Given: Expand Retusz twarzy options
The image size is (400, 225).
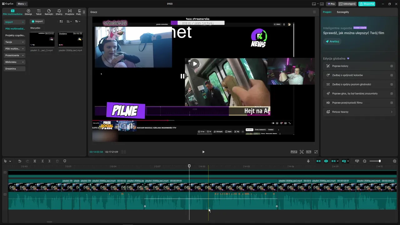Looking at the screenshot, I should click(x=392, y=112).
